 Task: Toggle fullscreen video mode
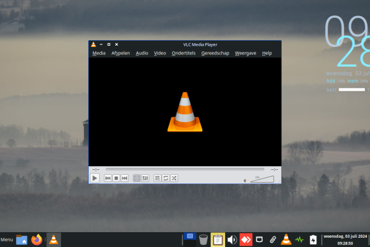pos(137,178)
